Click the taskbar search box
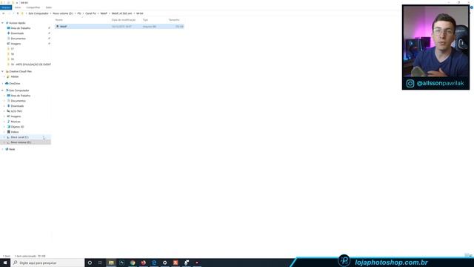The image size is (474, 267). (47, 263)
